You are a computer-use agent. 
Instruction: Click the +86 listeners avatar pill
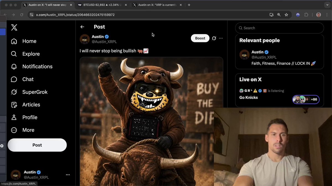pos(306,99)
